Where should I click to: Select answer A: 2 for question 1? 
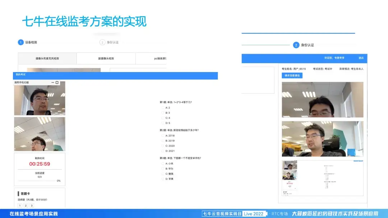point(163,108)
